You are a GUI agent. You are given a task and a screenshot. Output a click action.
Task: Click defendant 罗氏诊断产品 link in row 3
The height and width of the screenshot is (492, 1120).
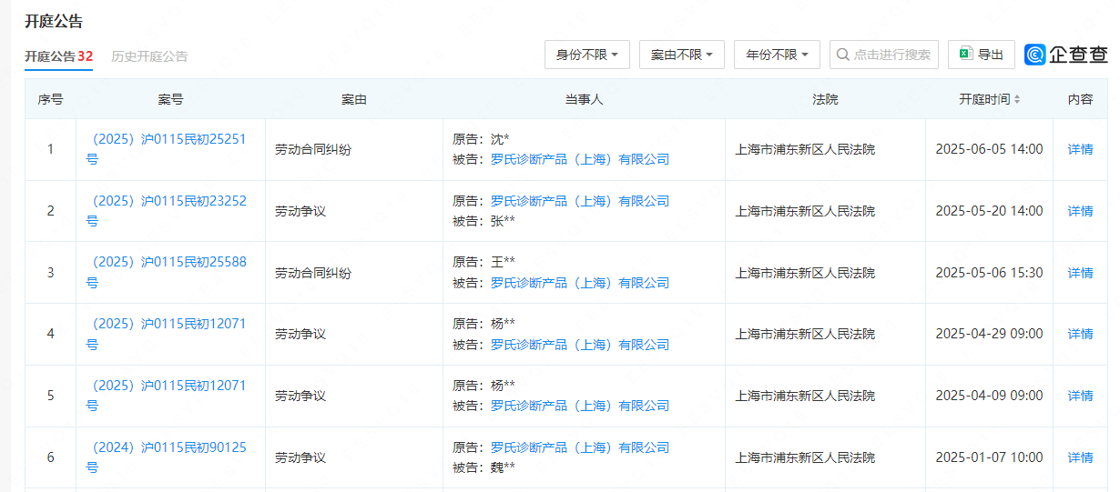pyautogui.click(x=580, y=283)
